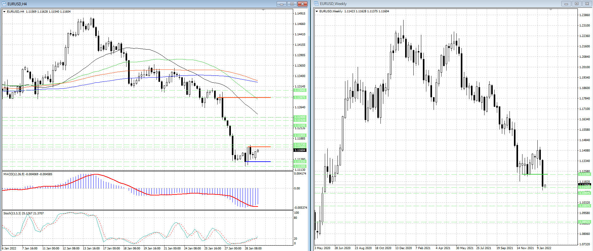This screenshot has height=251, width=593.
Task: Click the current price tag 1.11604 on H4 axis
Action: (300, 150)
